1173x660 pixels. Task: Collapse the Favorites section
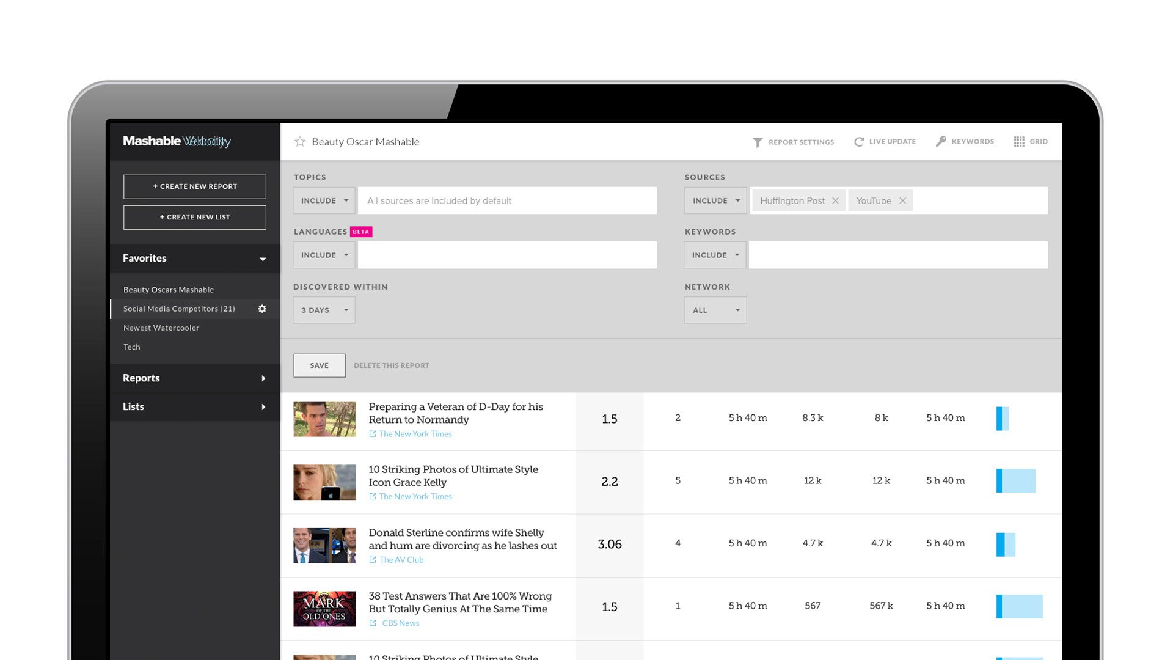195,258
